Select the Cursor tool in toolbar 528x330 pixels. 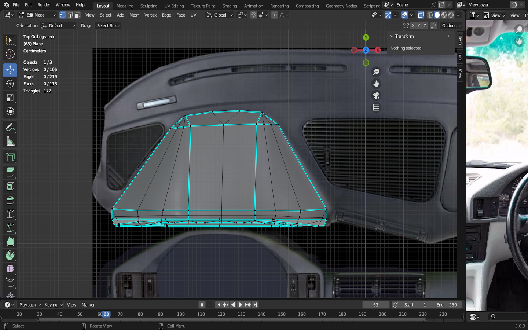point(10,54)
